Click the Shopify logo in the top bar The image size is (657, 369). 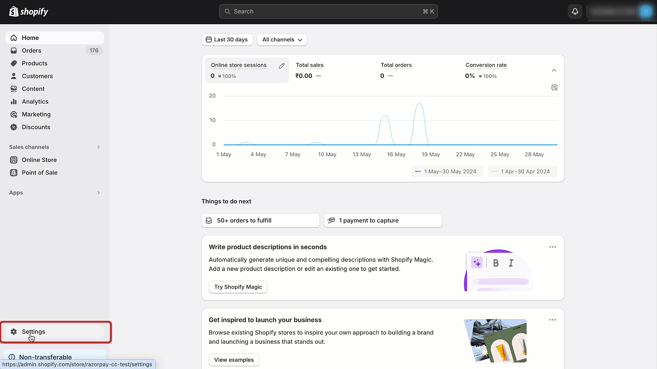click(x=29, y=12)
